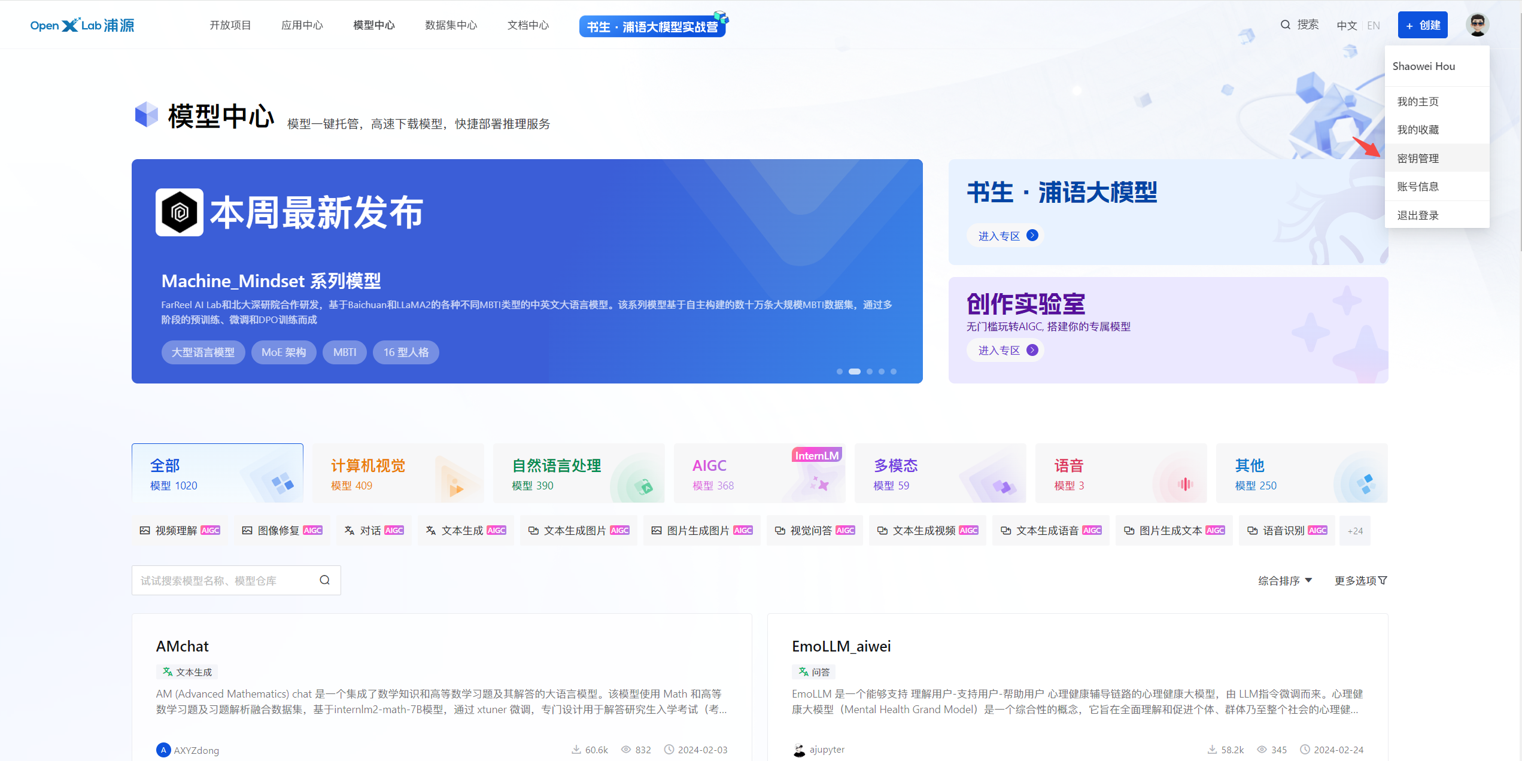This screenshot has width=1522, height=761.
Task: Click the Machine_Mindset hexagon logo icon
Action: point(180,212)
